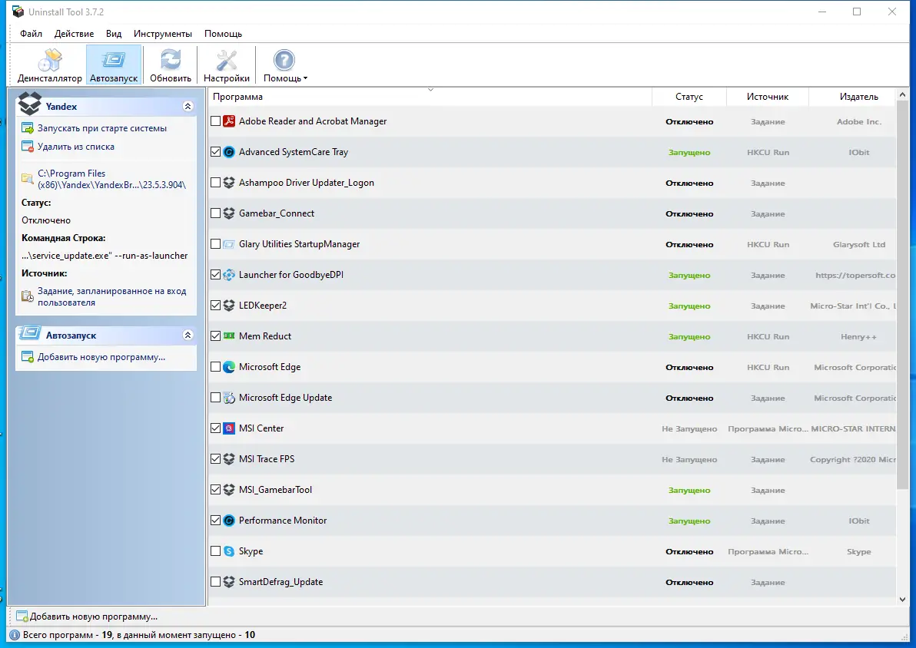Switch to the Автозапуск toolbar view
This screenshot has width=916, height=648.
click(x=114, y=65)
